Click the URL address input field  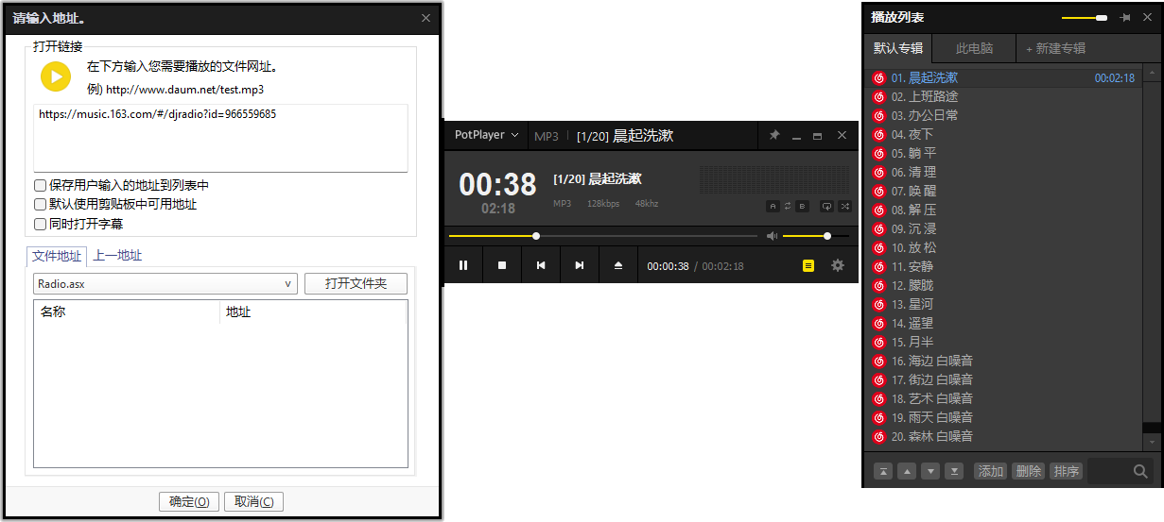coord(220,138)
